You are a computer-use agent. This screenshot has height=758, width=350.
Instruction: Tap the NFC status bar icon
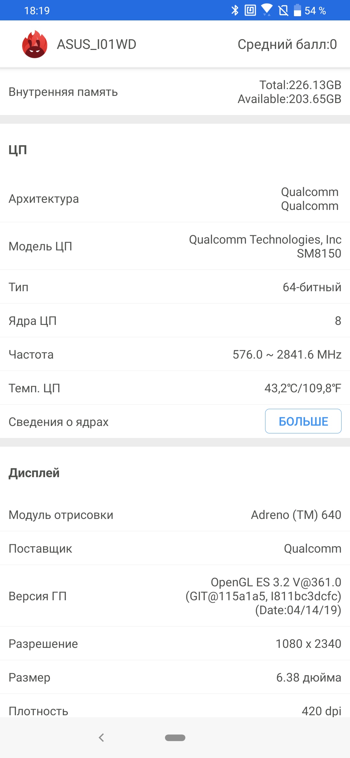tap(250, 10)
